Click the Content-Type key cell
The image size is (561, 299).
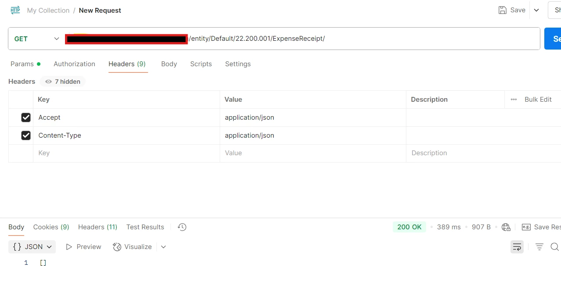127,135
